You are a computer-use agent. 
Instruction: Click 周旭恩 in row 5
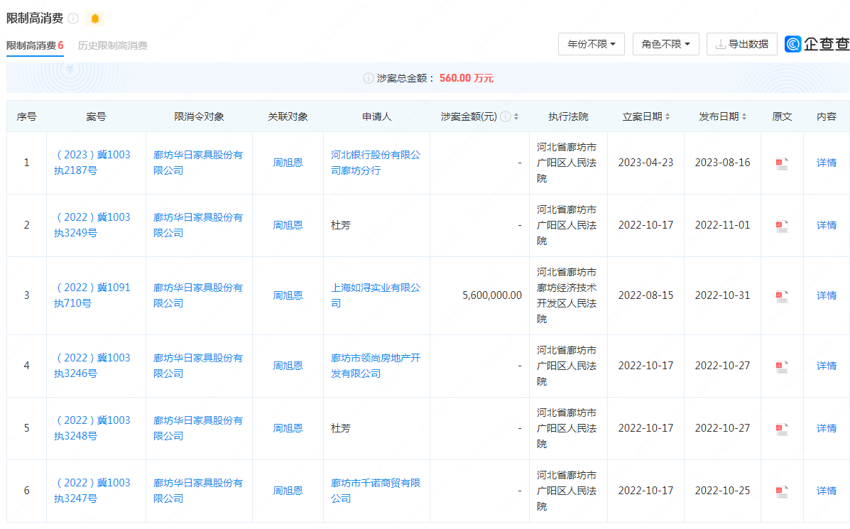(x=288, y=428)
